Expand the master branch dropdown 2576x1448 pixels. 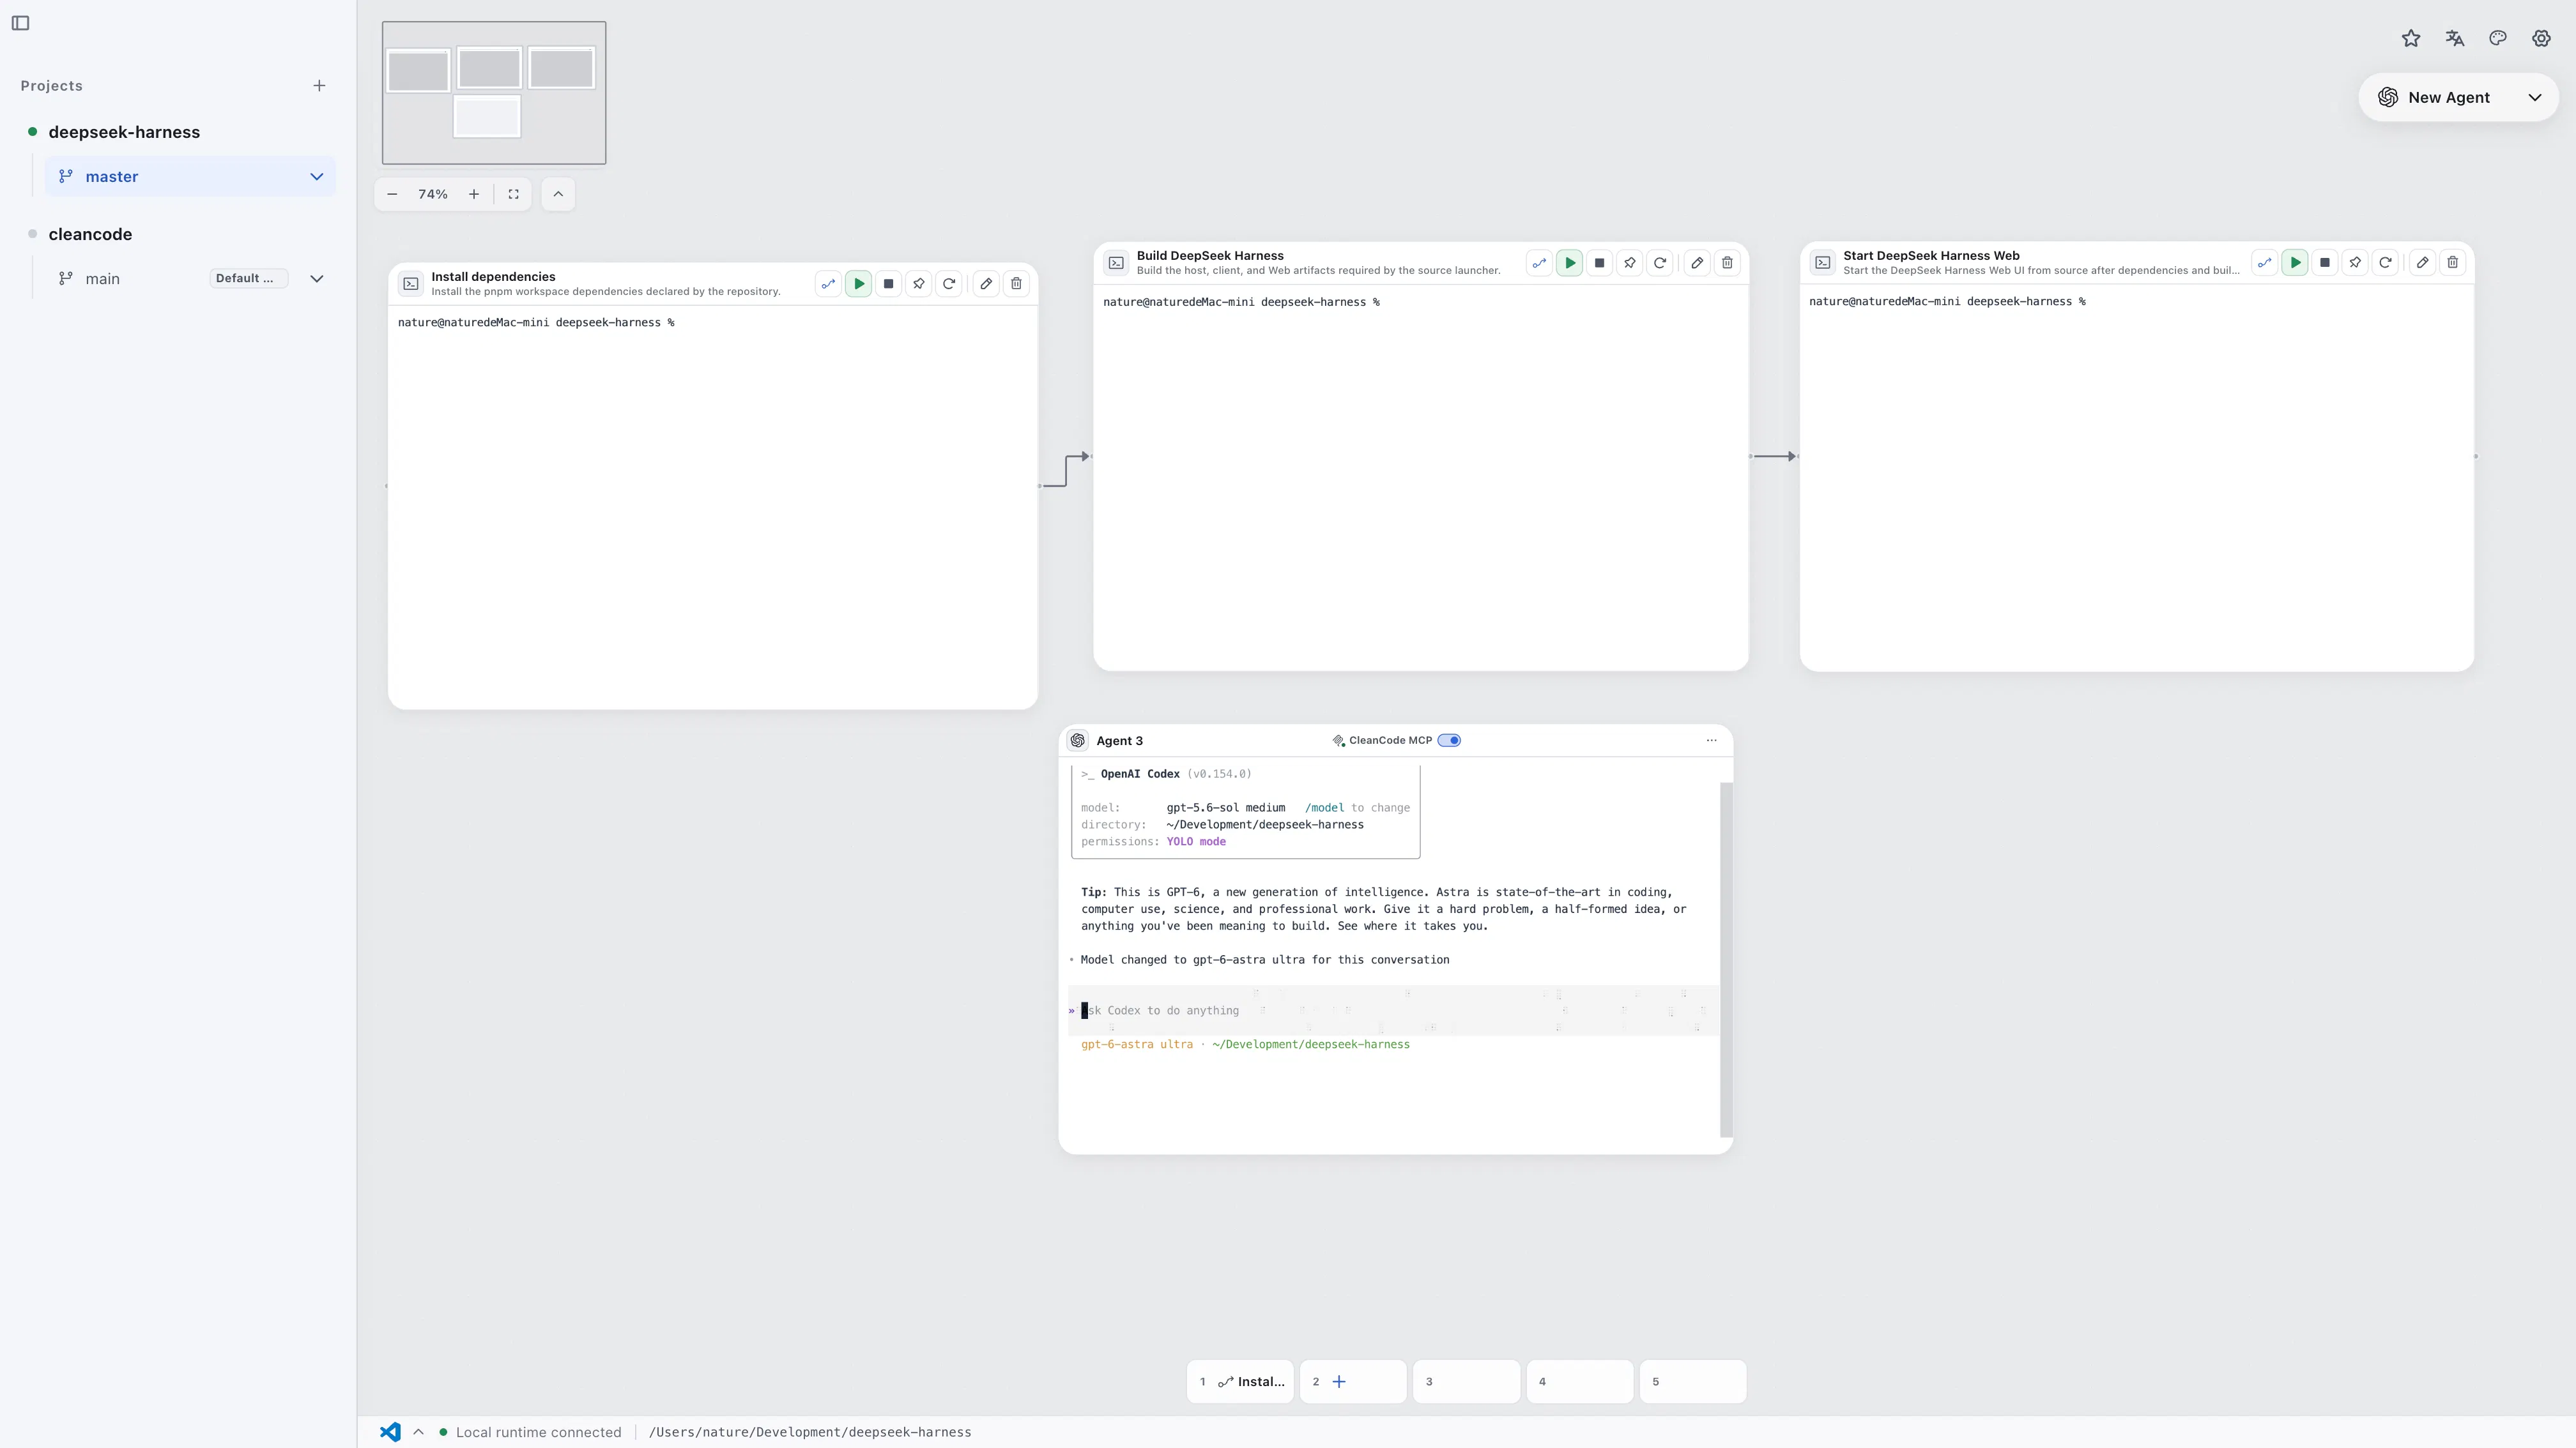point(317,177)
